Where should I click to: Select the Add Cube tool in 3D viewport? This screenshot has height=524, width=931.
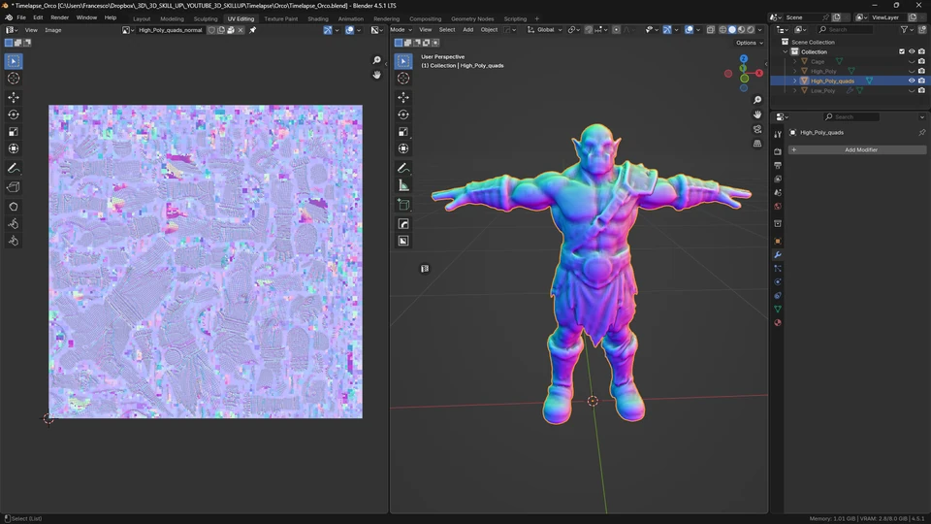403,205
